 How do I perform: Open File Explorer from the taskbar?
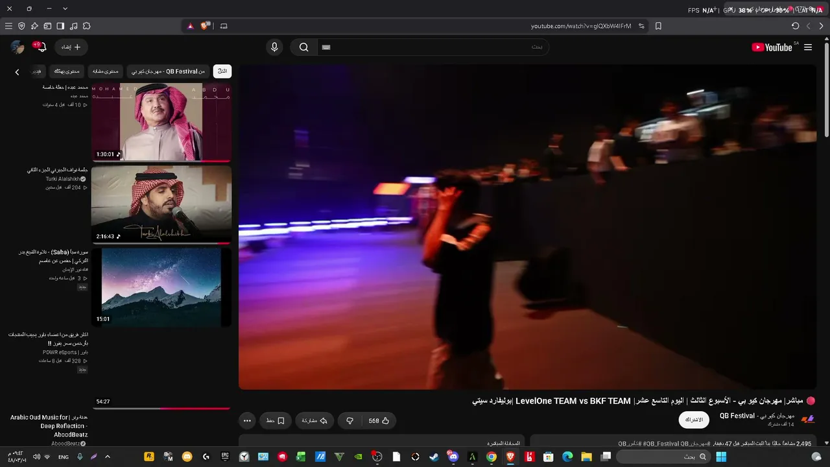[586, 457]
